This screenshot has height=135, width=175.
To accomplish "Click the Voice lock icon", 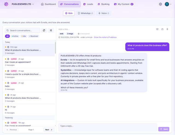I will click(x=108, y=13).
